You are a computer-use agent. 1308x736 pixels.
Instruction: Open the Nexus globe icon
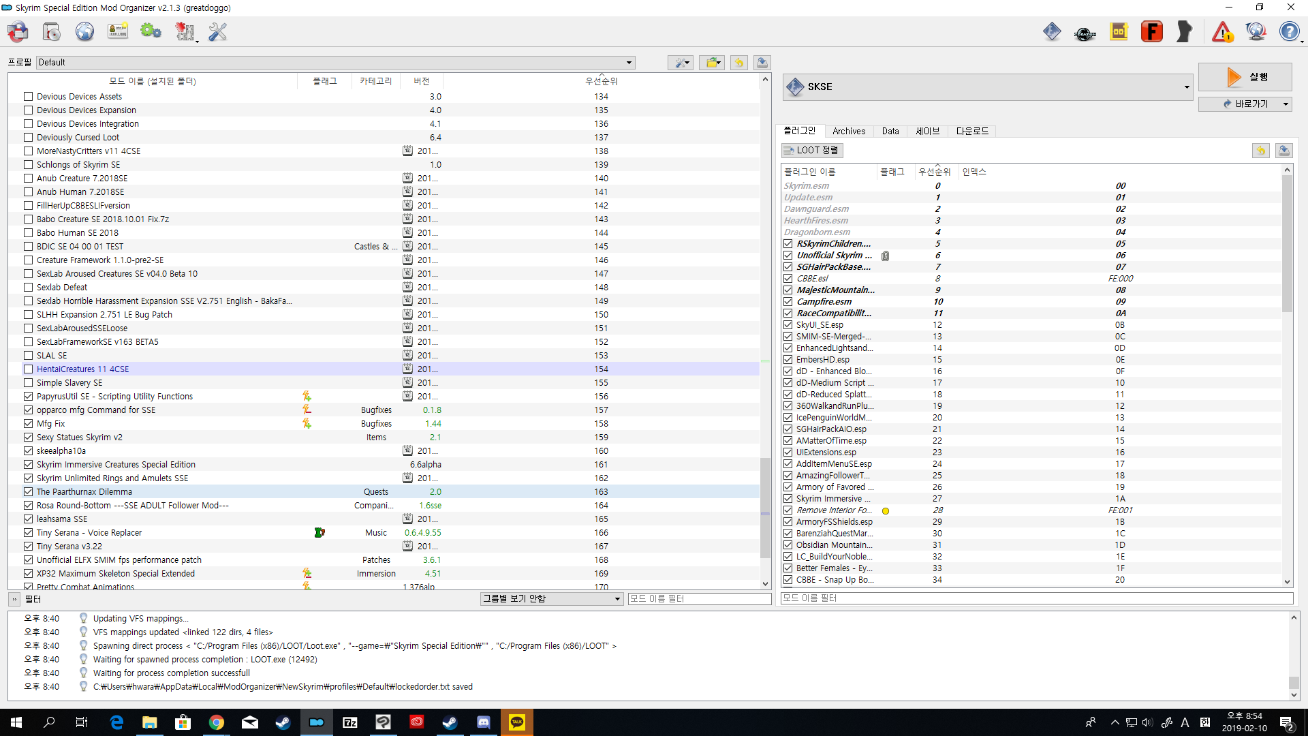point(84,31)
